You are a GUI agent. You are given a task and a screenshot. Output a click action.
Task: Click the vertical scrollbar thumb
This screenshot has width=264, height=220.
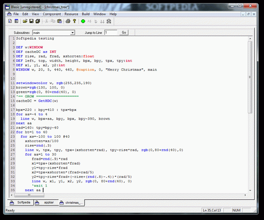click(x=250, y=77)
